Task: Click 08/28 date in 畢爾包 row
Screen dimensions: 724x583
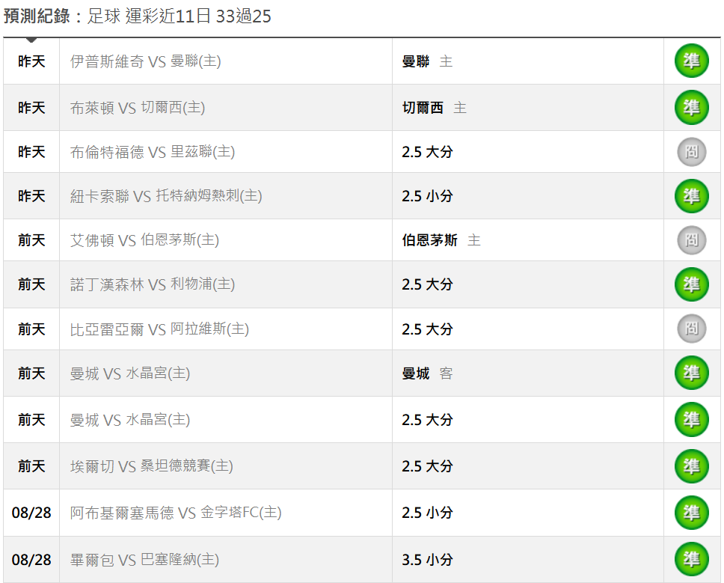Action: click(31, 560)
